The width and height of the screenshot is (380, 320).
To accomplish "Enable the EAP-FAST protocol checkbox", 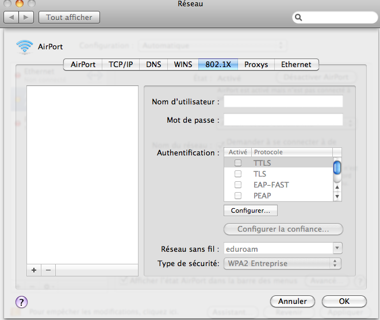I will 238,185.
